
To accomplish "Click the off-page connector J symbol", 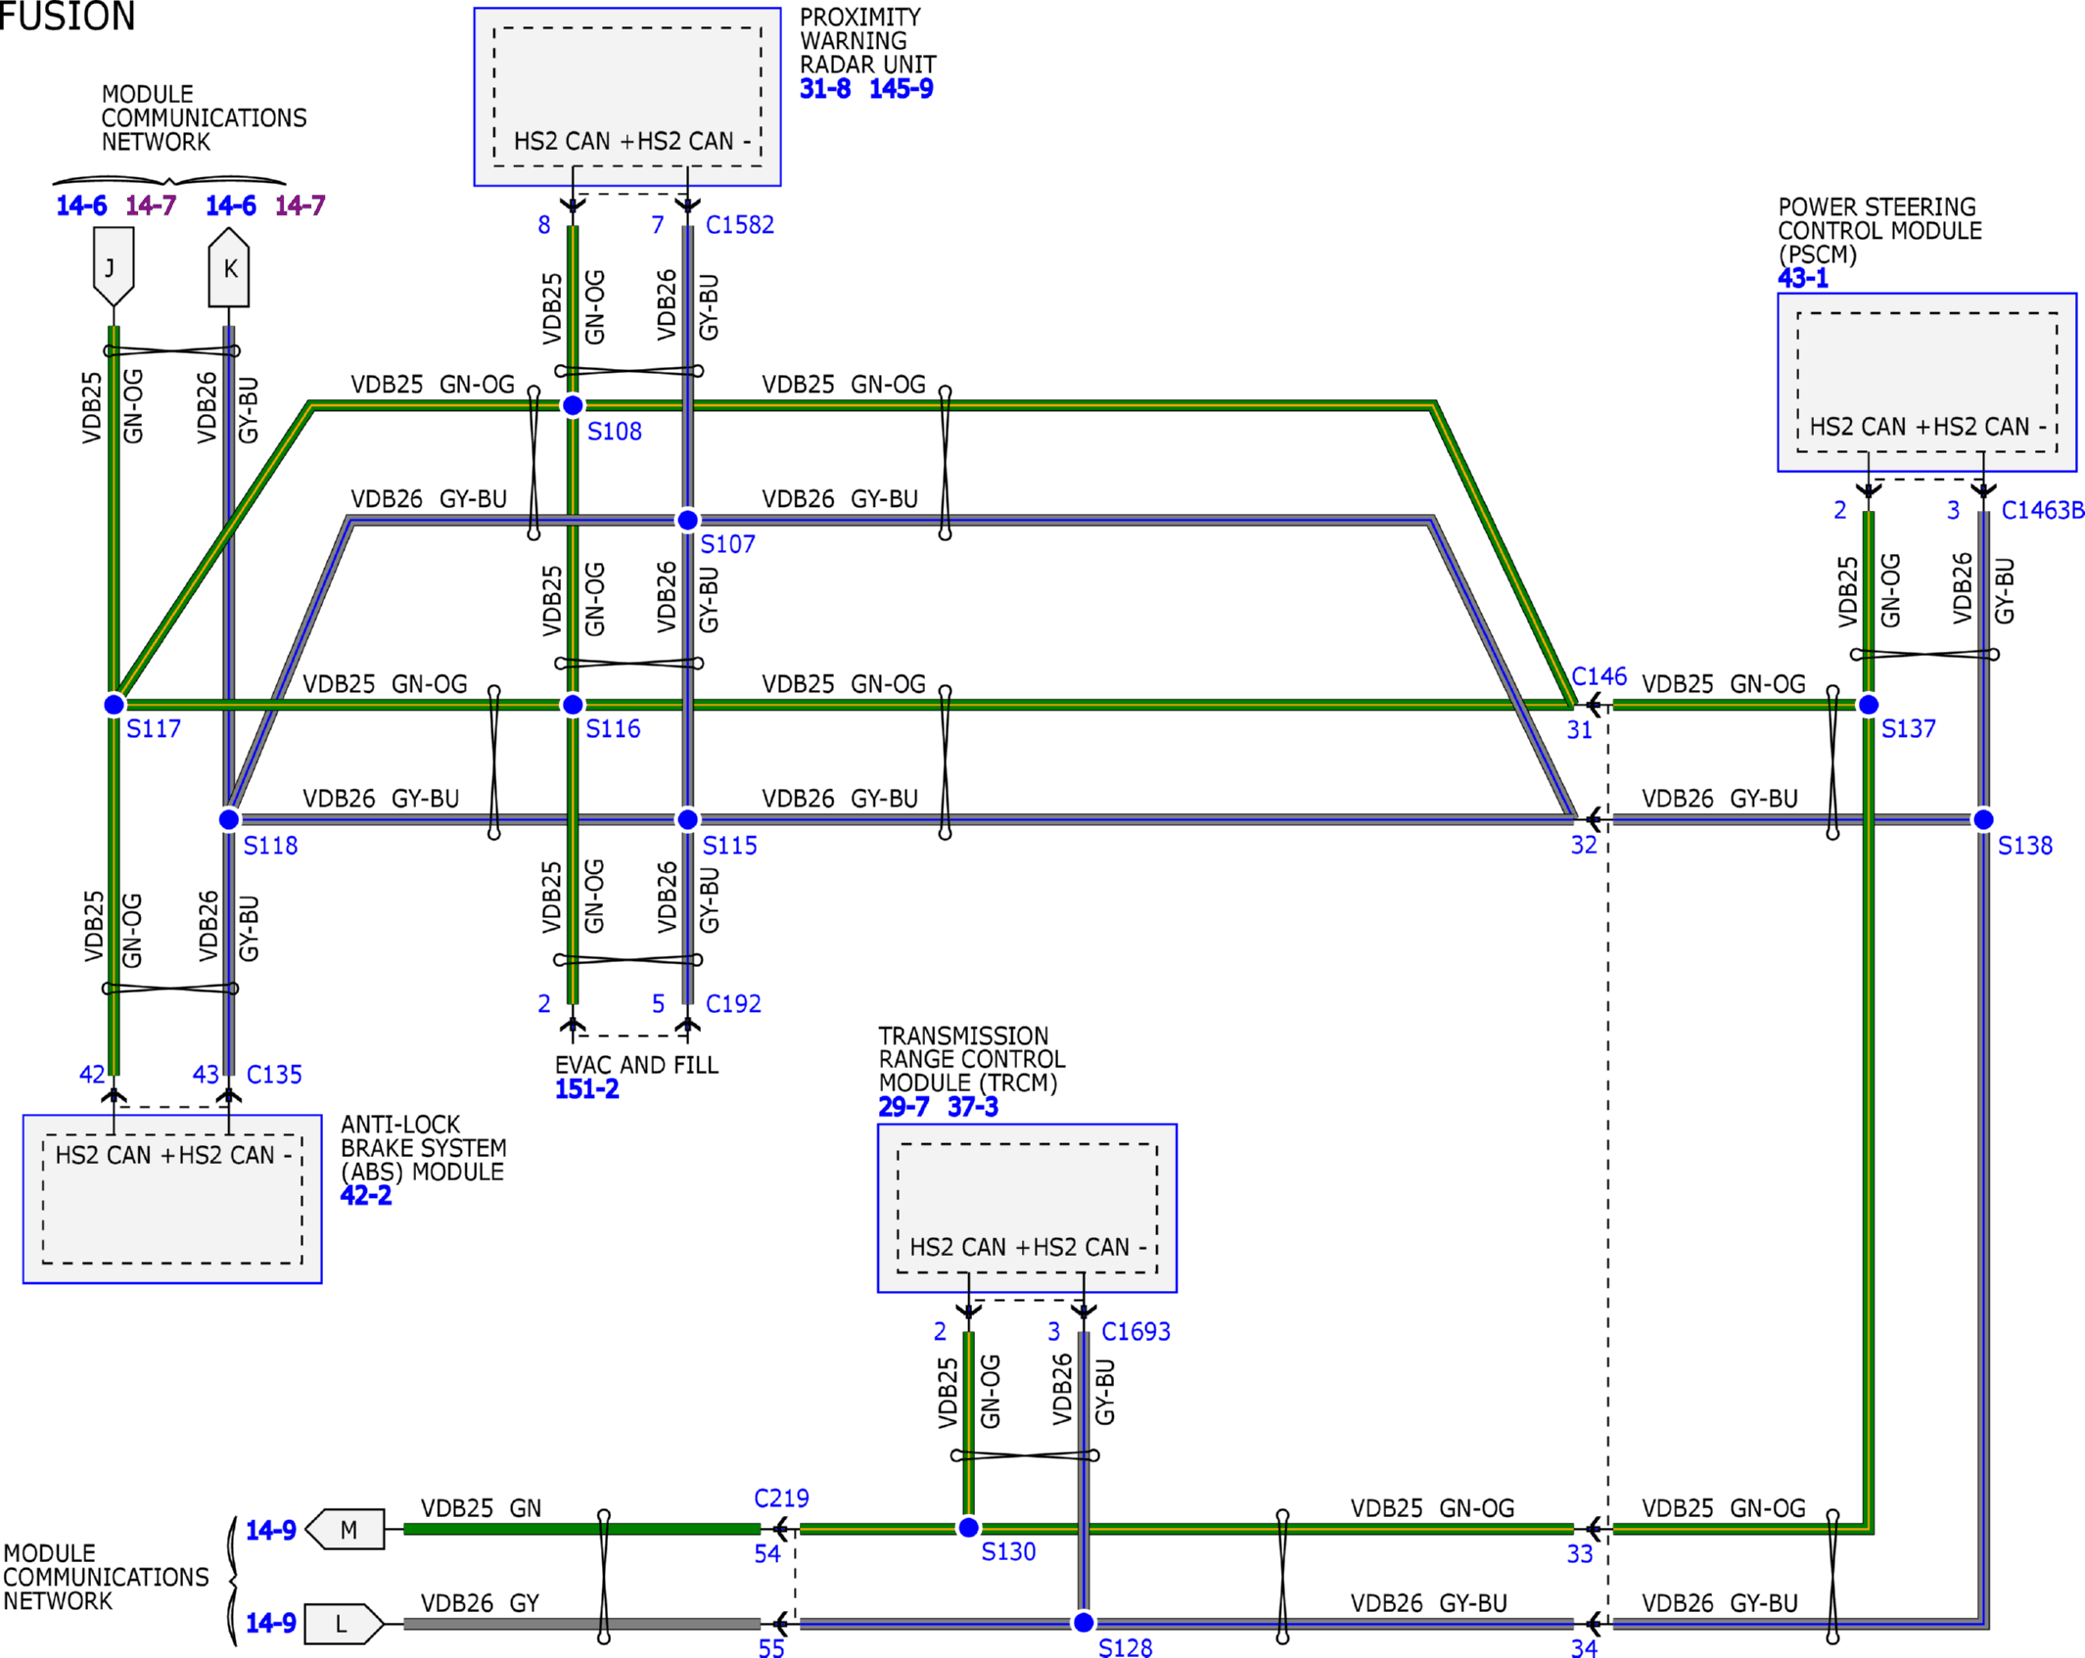I will (x=114, y=266).
